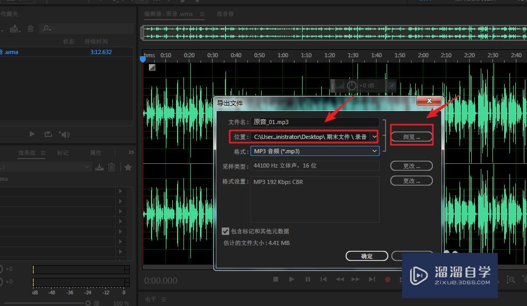Switch to the 混音器 tab
This screenshot has height=306, width=527.
click(225, 14)
